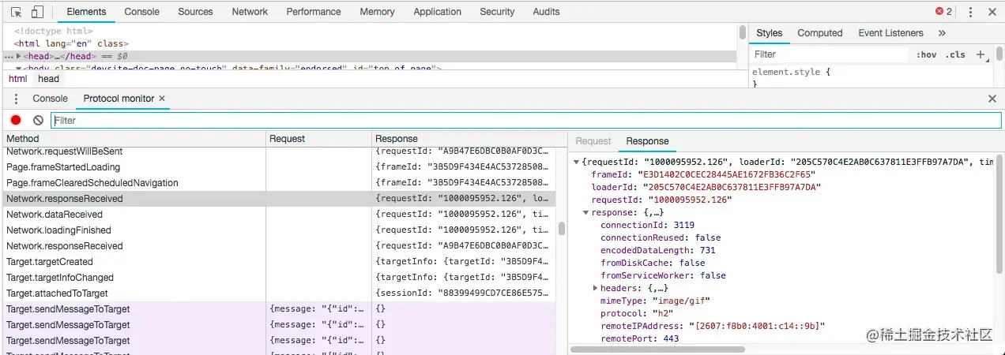This screenshot has width=1005, height=355.
Task: Open the Memory tab
Action: (377, 12)
